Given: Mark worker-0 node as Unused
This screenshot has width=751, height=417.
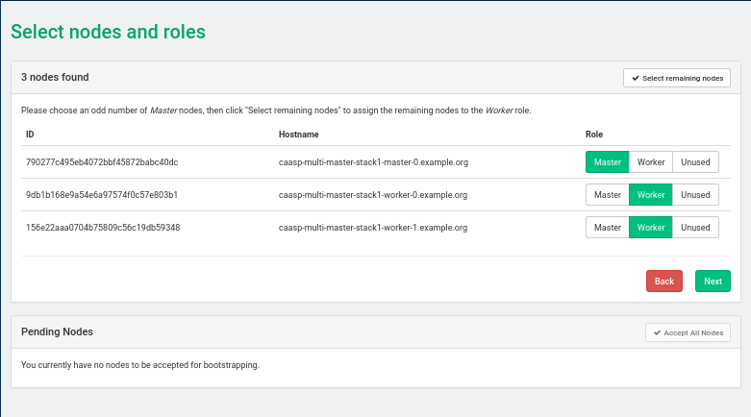Looking at the screenshot, I should tap(695, 195).
